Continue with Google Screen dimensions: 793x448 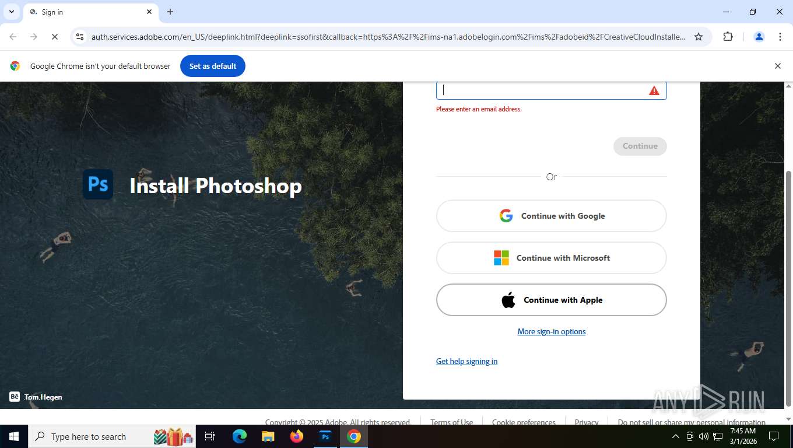point(551,216)
